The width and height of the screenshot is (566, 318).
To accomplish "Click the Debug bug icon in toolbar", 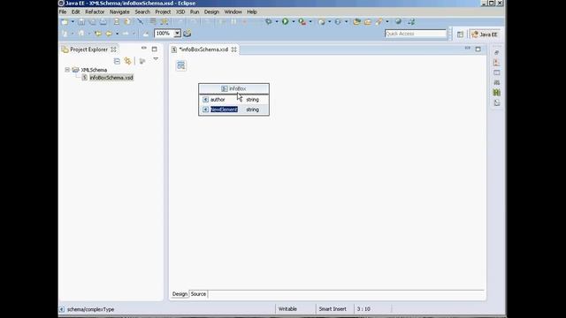I will coord(269,21).
